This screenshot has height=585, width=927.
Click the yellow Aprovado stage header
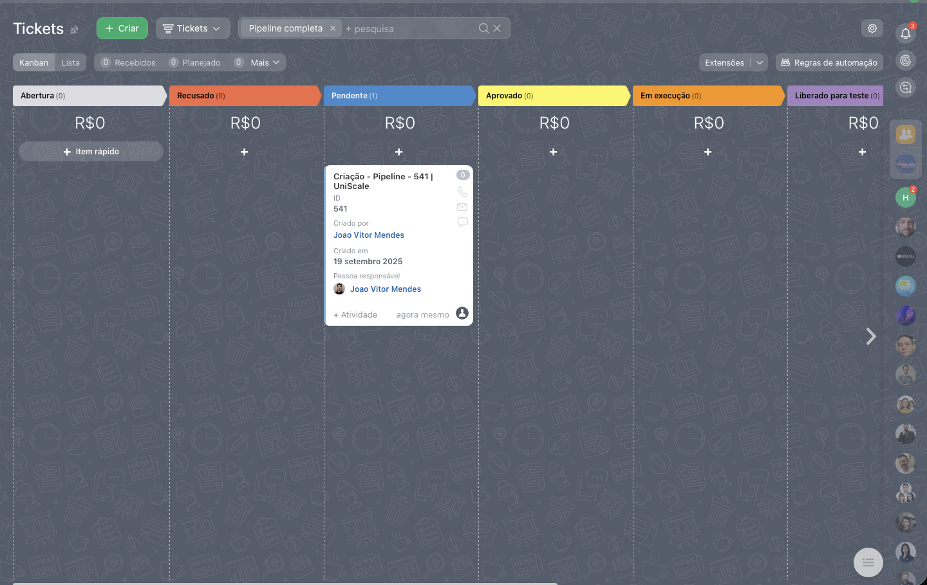point(552,96)
